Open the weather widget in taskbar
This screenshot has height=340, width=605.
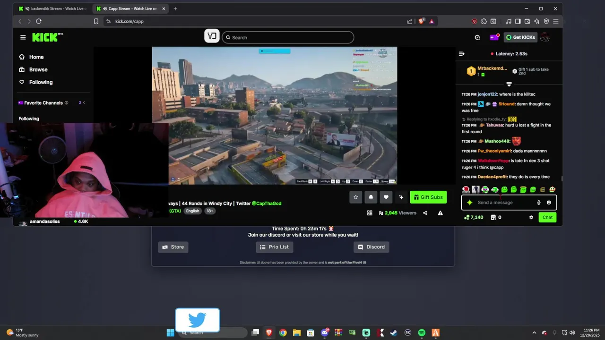(x=22, y=333)
